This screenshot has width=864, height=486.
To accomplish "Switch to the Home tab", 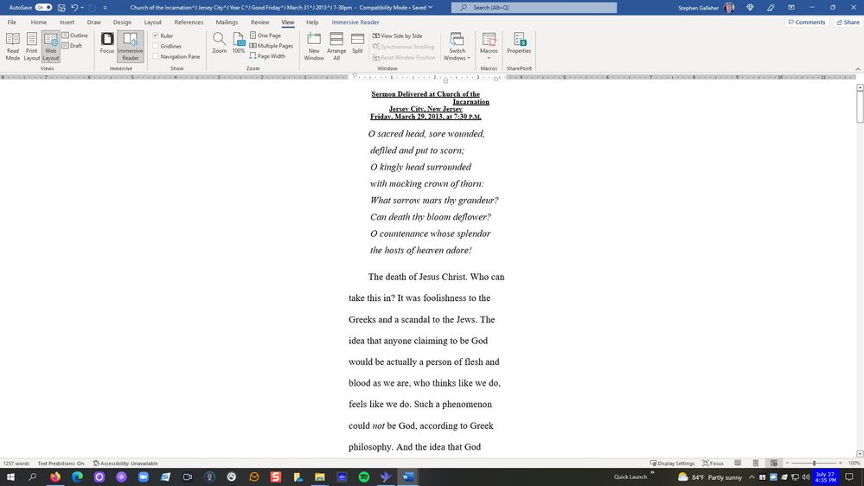I will tap(39, 22).
